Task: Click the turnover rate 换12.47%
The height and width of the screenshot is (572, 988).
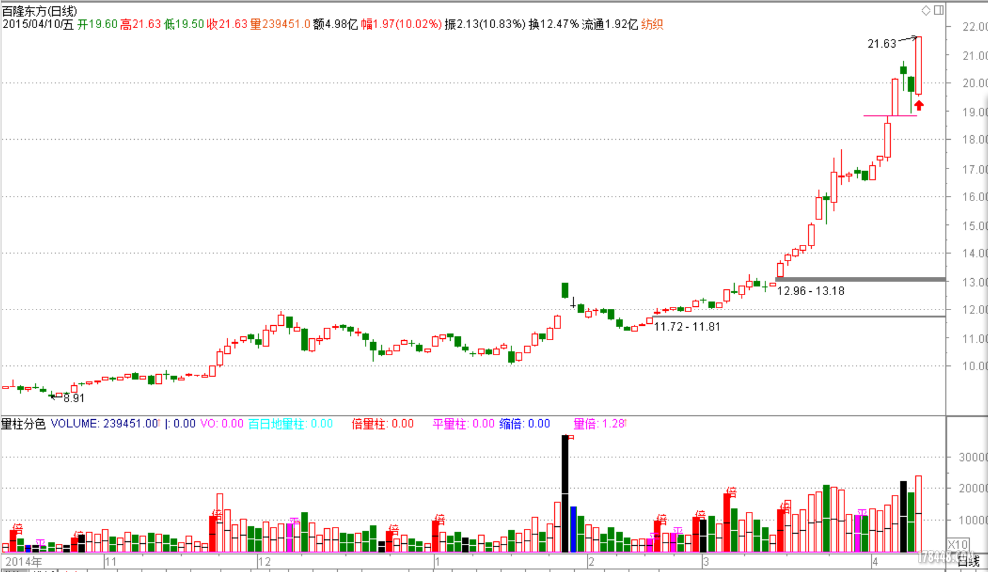Action: pyautogui.click(x=554, y=24)
